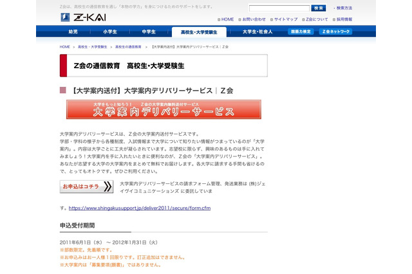Click the 国語力検定 button

301,32
